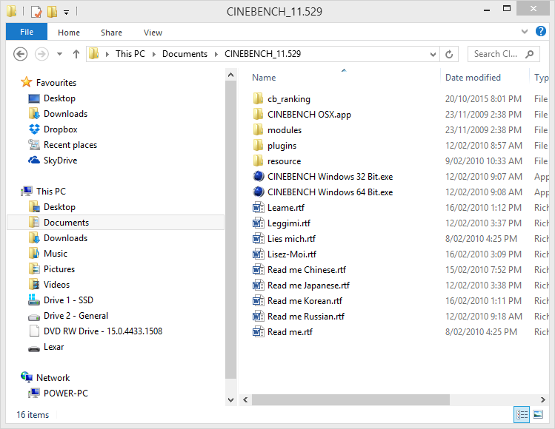
Task: Click the navigation pane scroll up arrow
Action: coord(230,75)
